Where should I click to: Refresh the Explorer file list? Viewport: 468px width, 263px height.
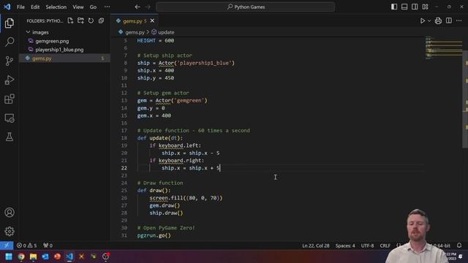91,20
